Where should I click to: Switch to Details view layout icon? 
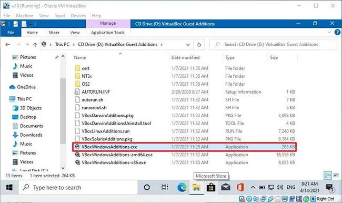click(x=328, y=175)
